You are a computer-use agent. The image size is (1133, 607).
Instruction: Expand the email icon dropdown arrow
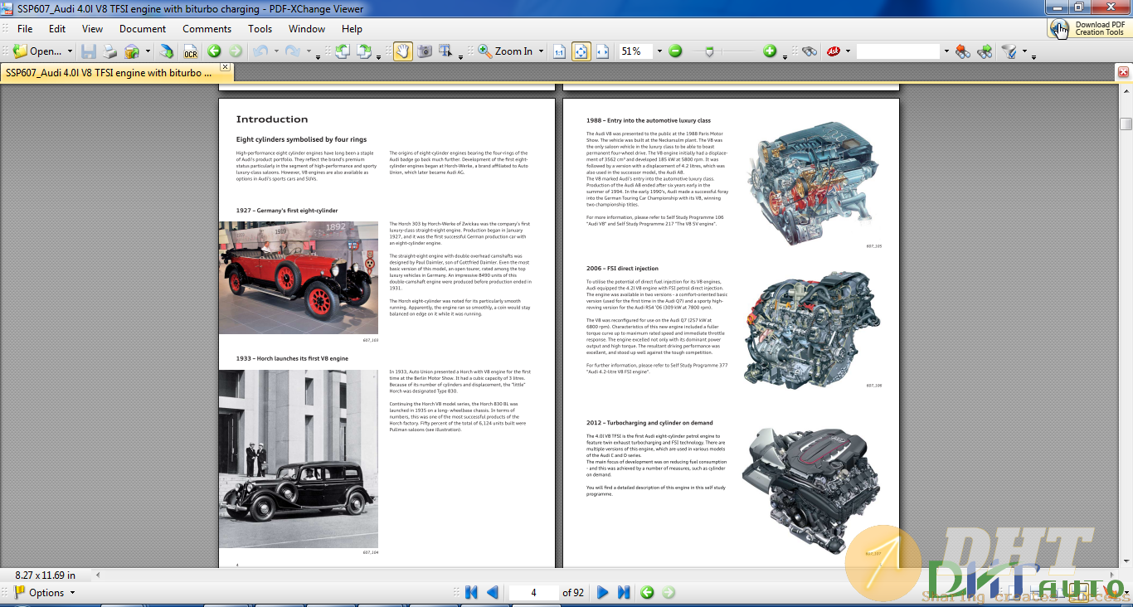coord(148,51)
